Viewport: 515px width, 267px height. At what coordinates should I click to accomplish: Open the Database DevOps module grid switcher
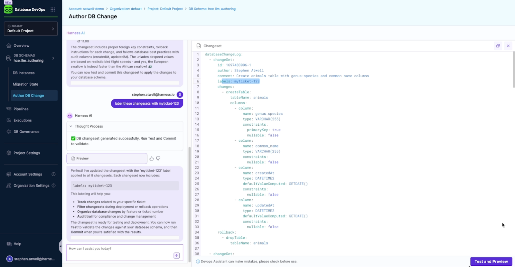[x=53, y=9]
